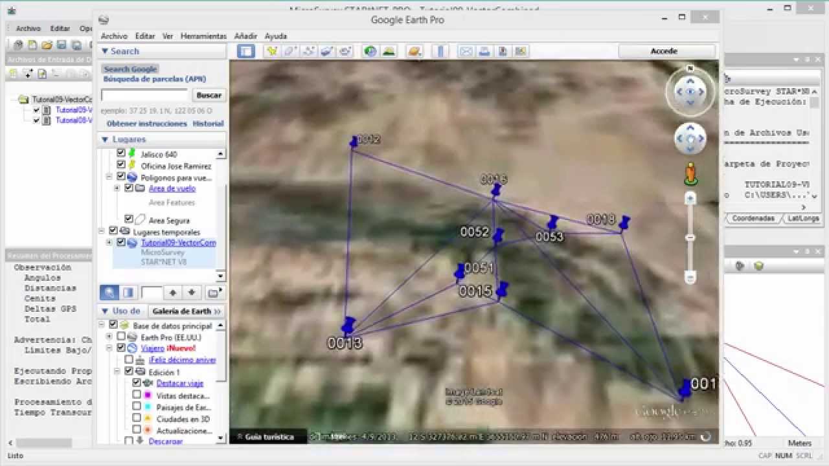Click the save image icon
The height and width of the screenshot is (466, 829).
pyautogui.click(x=502, y=51)
